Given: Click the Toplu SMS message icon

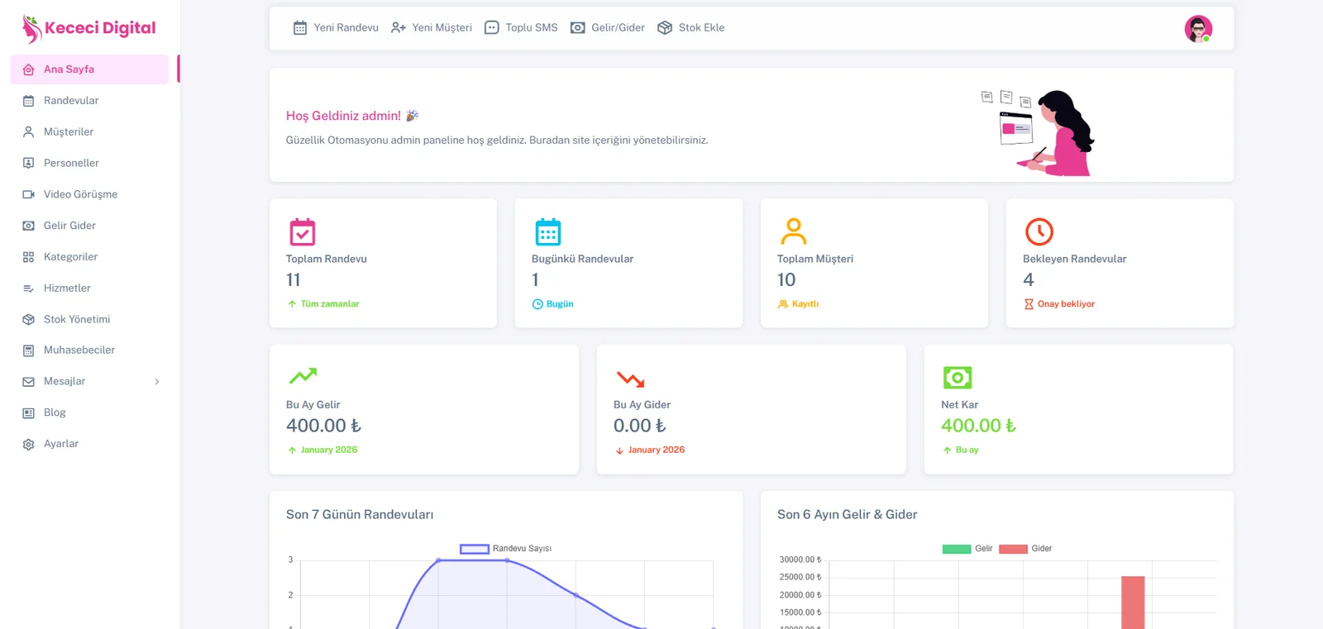Looking at the screenshot, I should coord(492,28).
